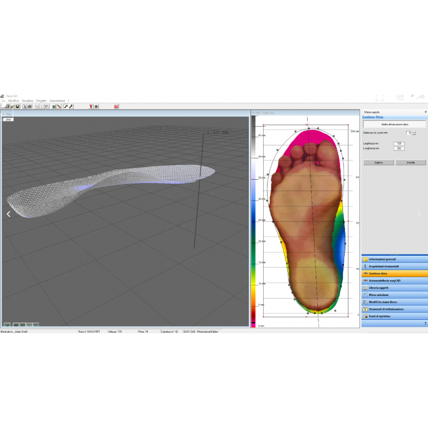Click the small button under the View tab
428x428 pixels.
(8, 119)
